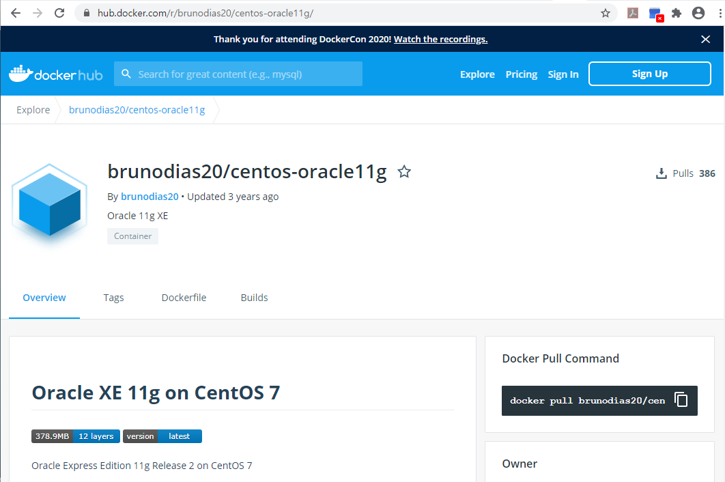The height and width of the screenshot is (482, 725).
Task: Click the Oracle 11g XE description
Action: [138, 216]
